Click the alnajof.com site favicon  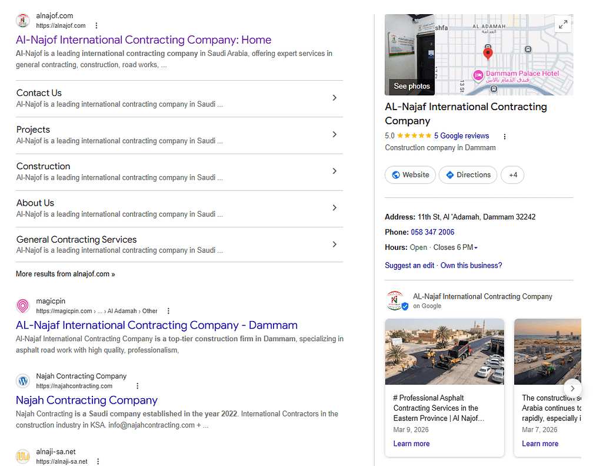[23, 21]
